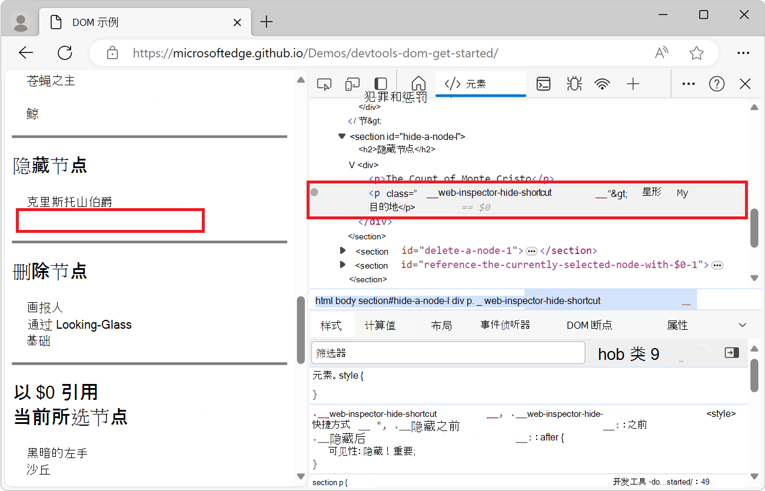The image size is (765, 491).
Task: Click the More tools plus icon
Action: 633,84
